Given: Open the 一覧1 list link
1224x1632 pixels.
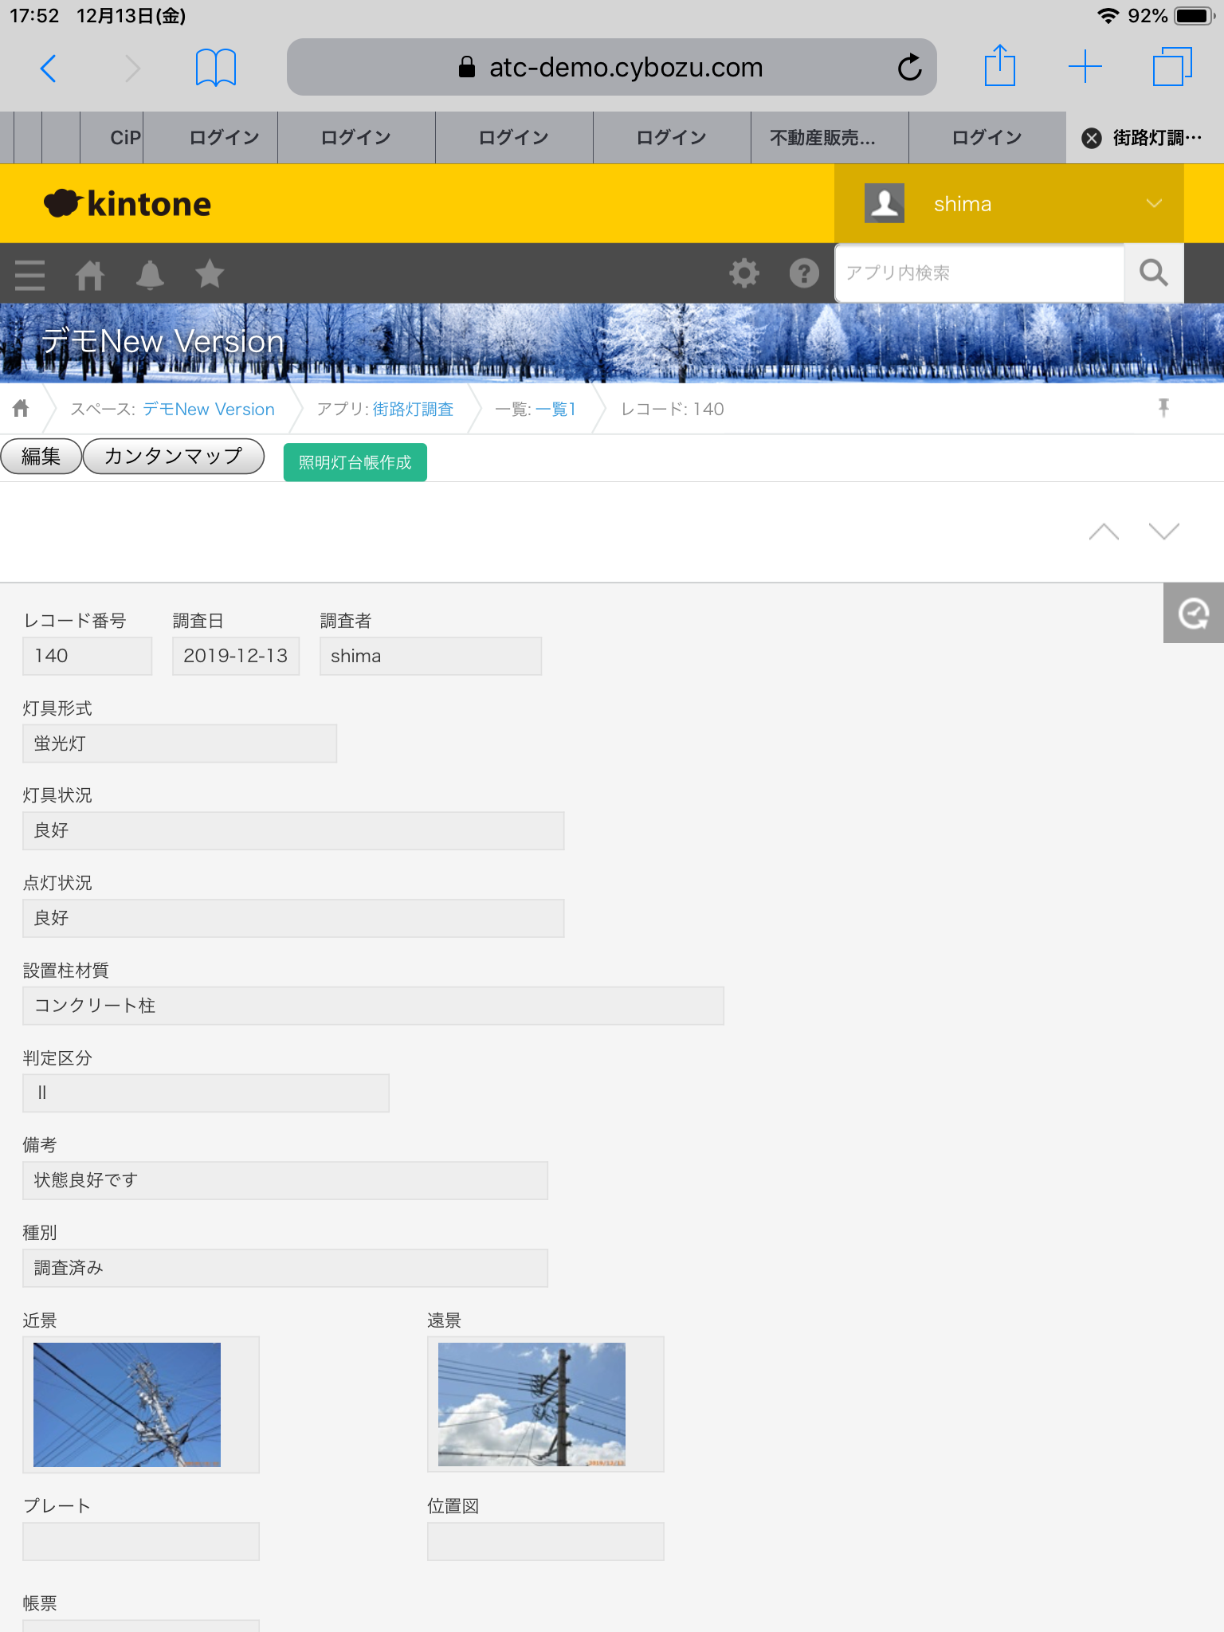Looking at the screenshot, I should point(555,409).
